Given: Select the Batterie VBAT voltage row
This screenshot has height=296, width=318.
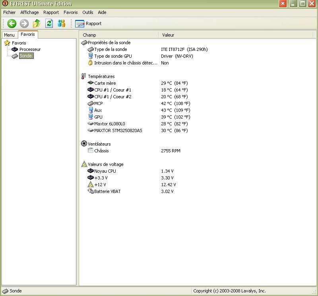Looking at the screenshot, I should click(107, 191).
